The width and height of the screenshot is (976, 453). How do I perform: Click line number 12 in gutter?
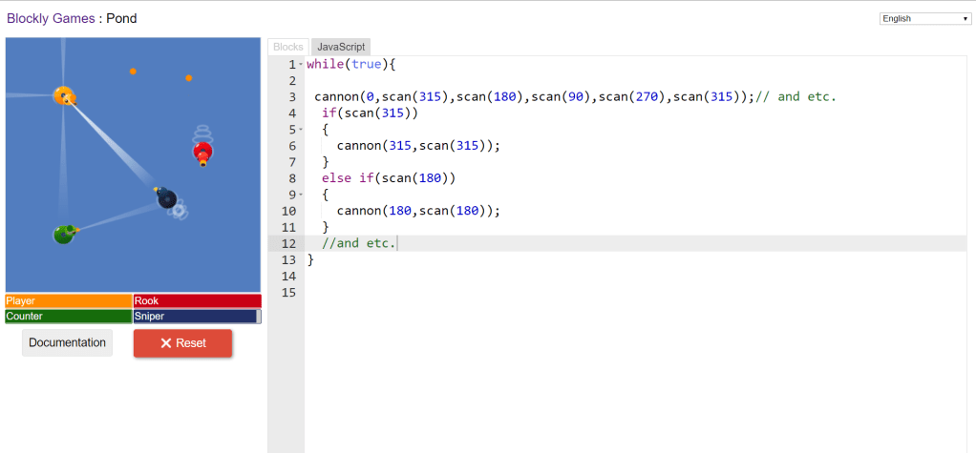tap(289, 243)
